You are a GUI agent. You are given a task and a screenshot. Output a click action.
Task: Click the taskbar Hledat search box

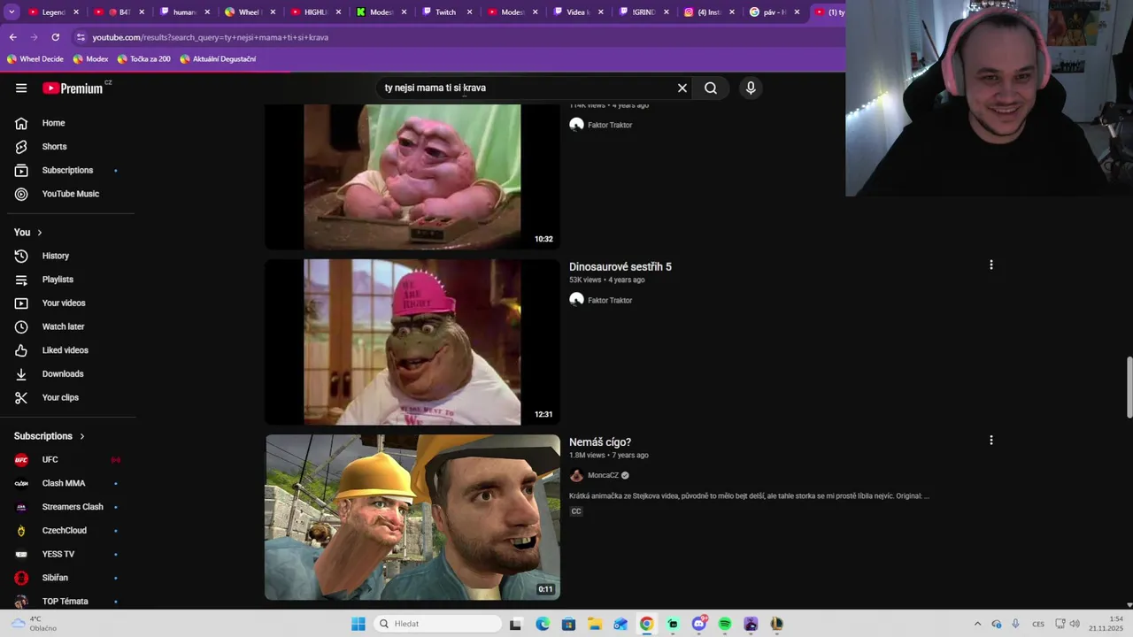(437, 624)
